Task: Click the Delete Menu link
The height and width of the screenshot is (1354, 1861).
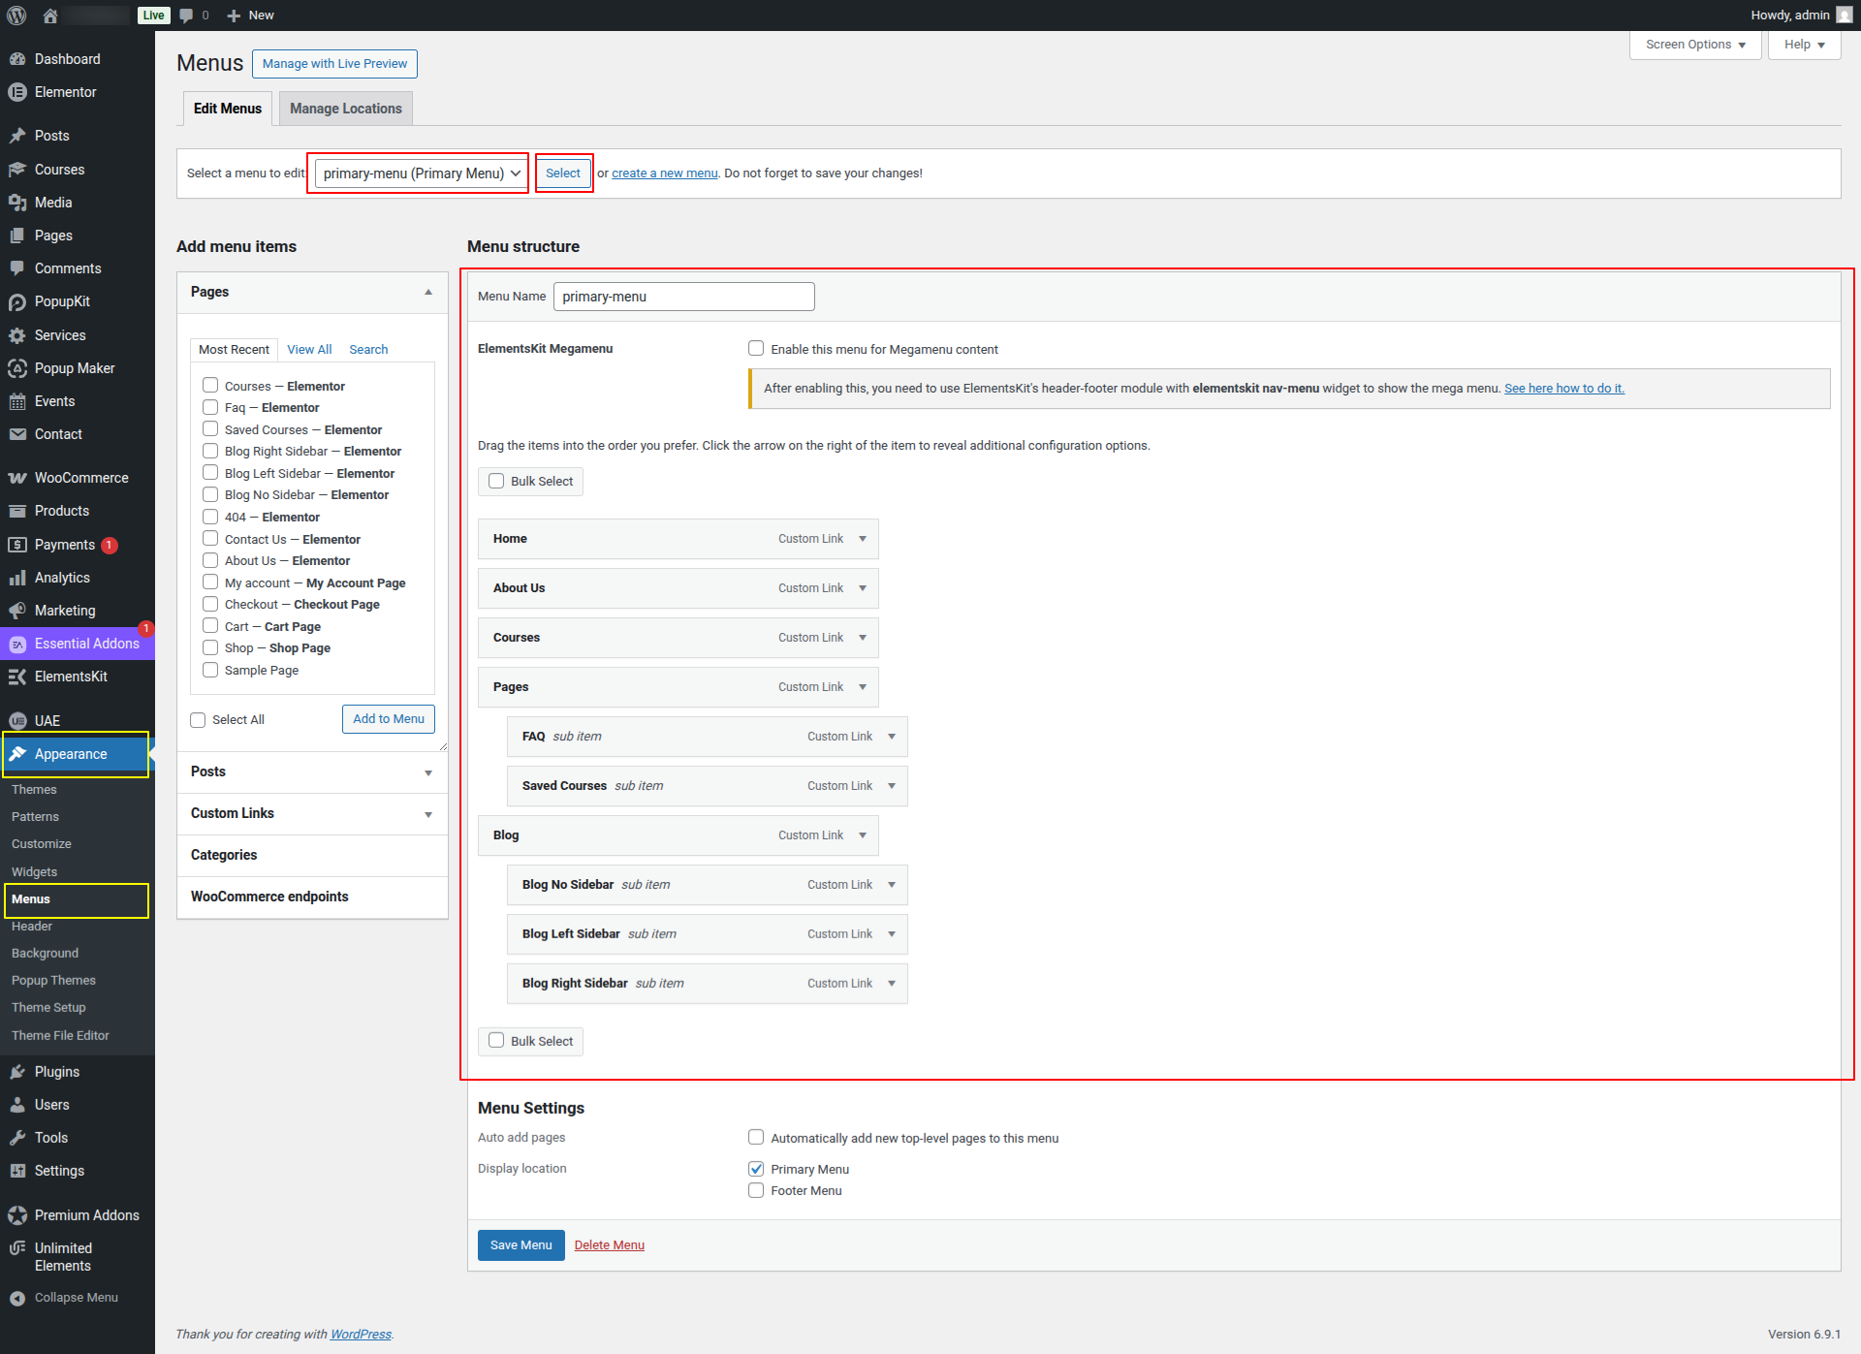Action: tap(609, 1245)
